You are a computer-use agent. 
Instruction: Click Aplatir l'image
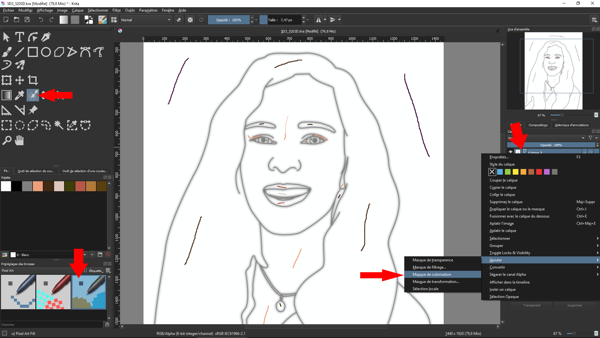coord(540,223)
